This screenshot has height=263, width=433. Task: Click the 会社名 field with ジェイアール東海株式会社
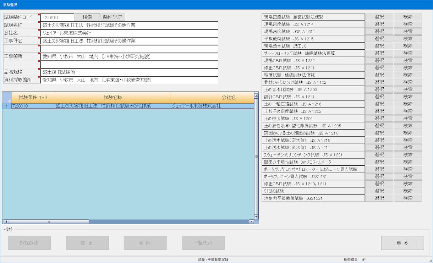(129, 33)
